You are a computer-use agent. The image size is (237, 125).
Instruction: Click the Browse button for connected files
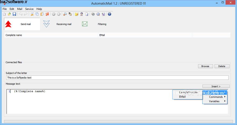tap(205, 66)
